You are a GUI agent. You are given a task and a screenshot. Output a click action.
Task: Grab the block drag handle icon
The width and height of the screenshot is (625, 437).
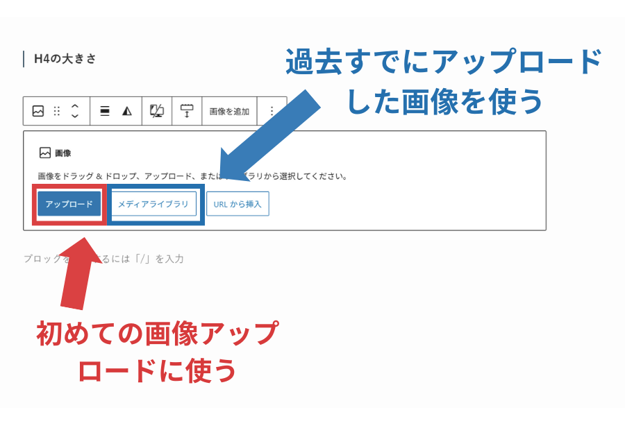[56, 111]
